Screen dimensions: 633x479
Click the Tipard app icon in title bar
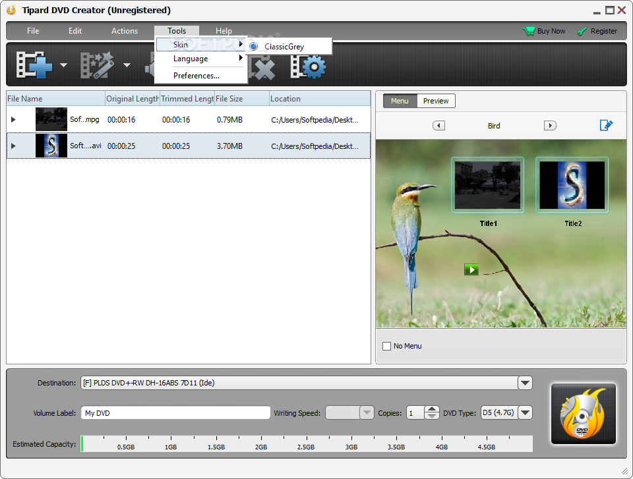12,10
